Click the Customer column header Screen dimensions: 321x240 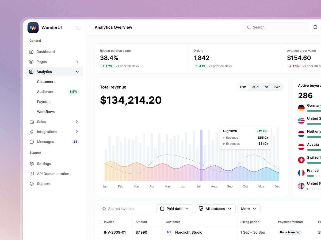pos(173,222)
